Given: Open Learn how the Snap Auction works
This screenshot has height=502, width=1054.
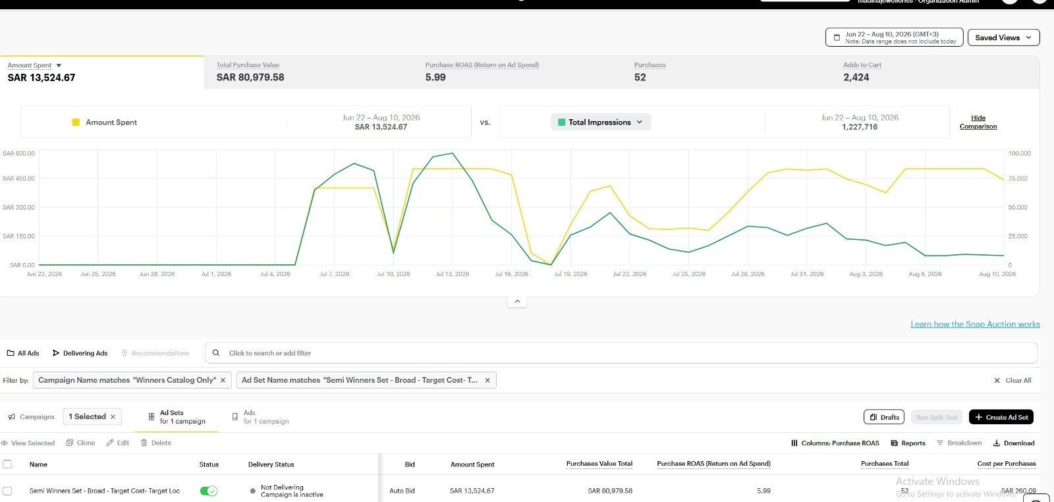Looking at the screenshot, I should tap(975, 324).
